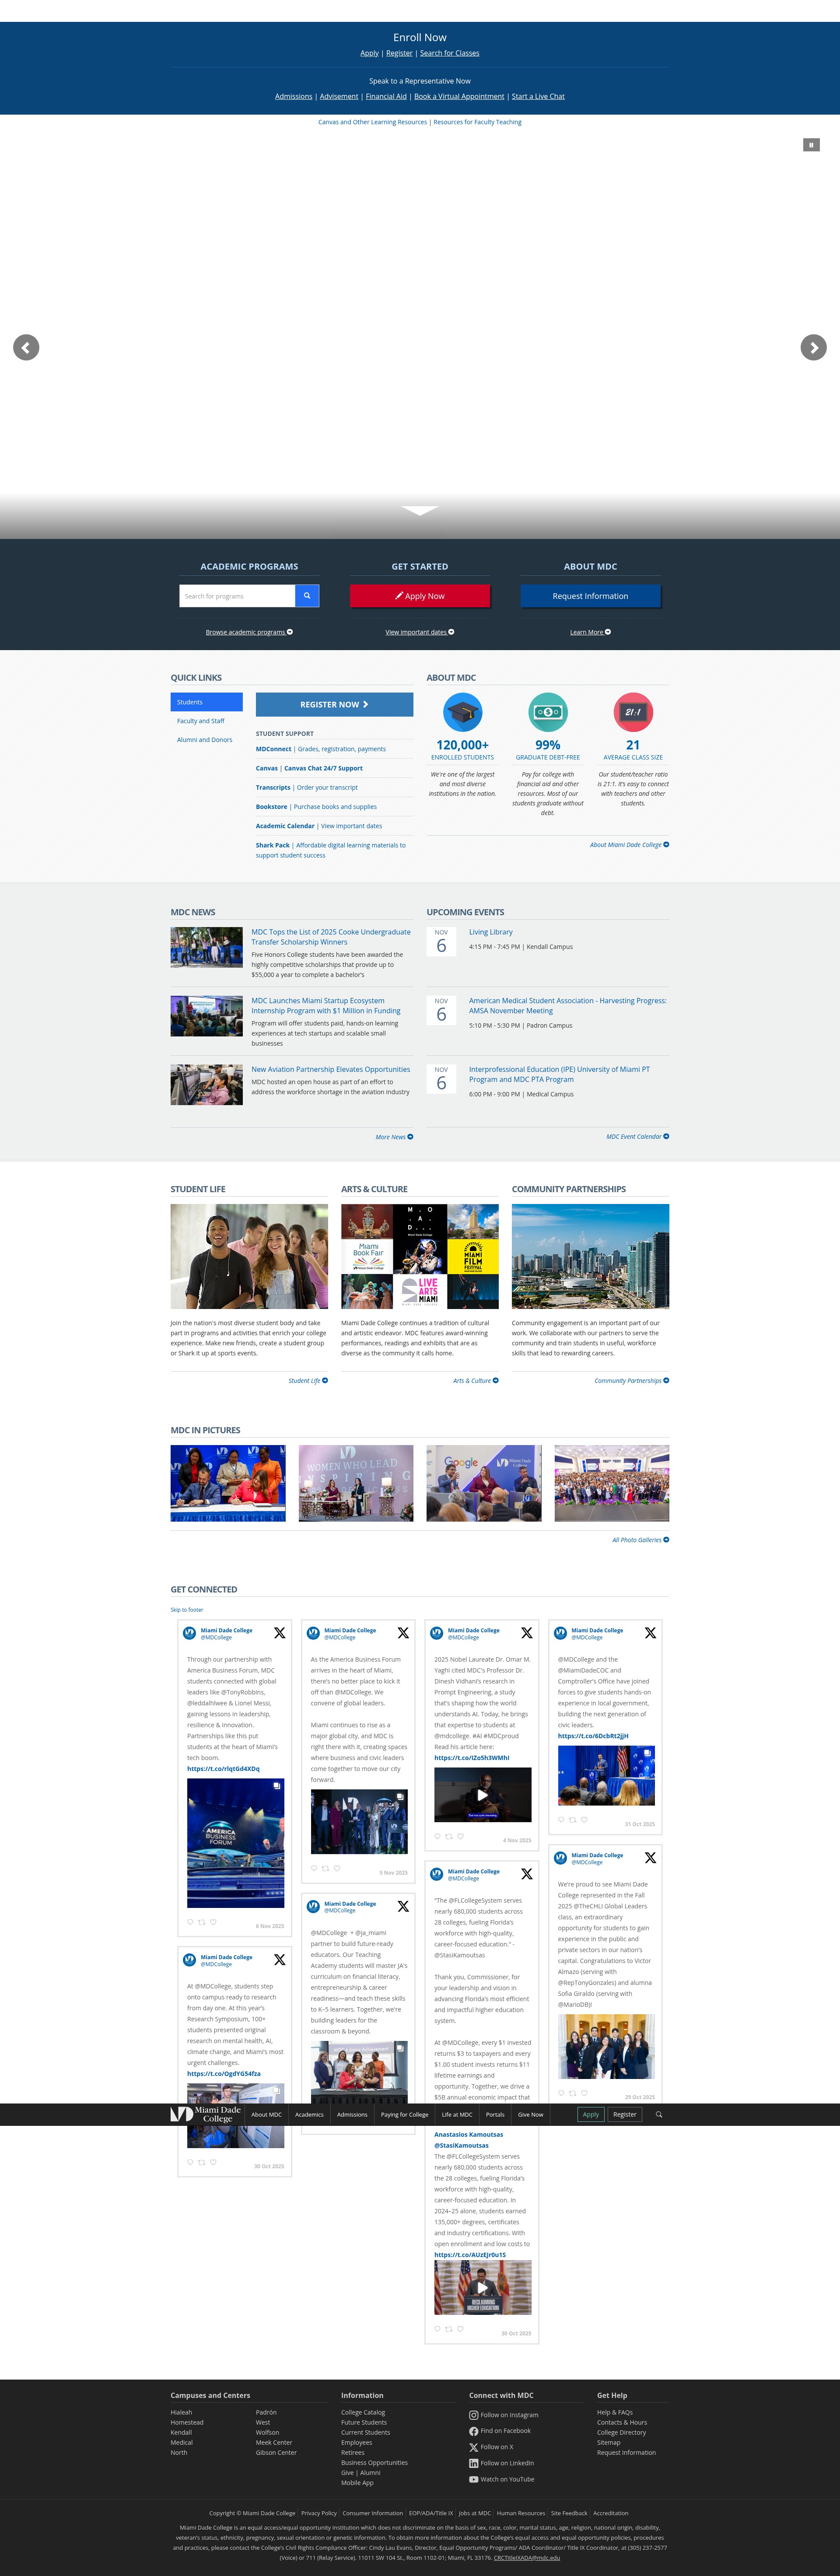Click Watch on YouTube icon

474,2479
